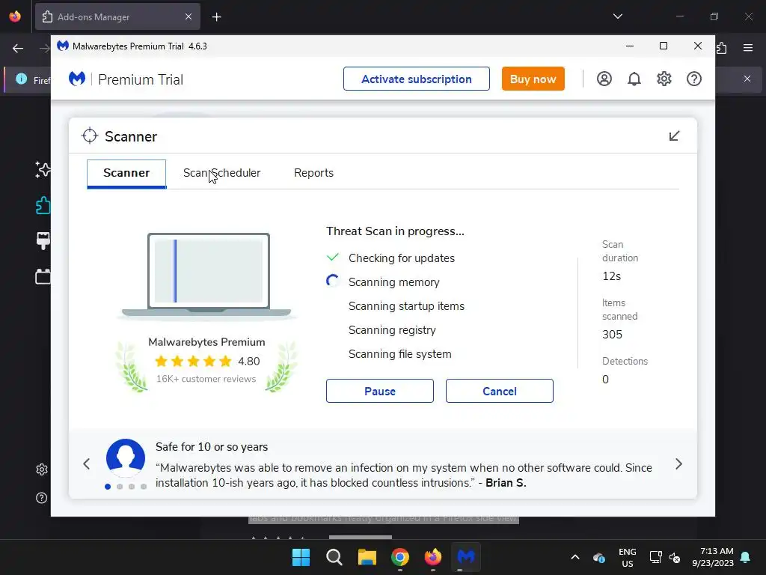
Task: Open the ENG US language switcher
Action: 628,557
